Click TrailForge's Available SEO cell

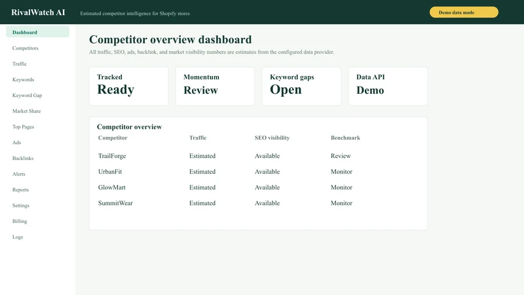267,156
